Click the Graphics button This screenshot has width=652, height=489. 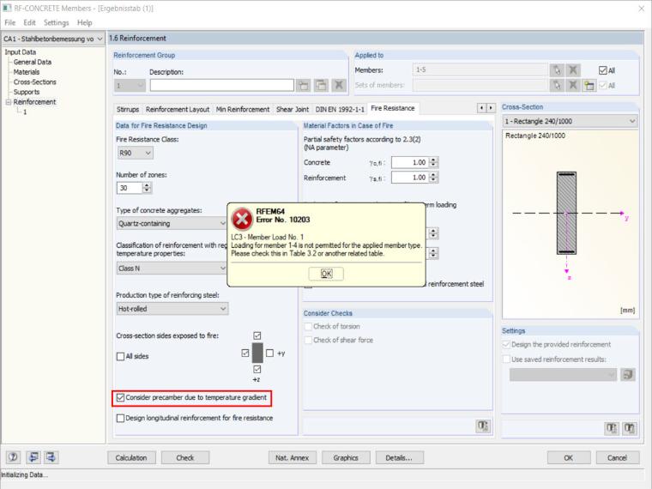346,458
